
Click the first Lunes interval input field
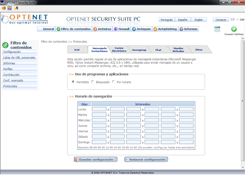[x=99, y=109]
